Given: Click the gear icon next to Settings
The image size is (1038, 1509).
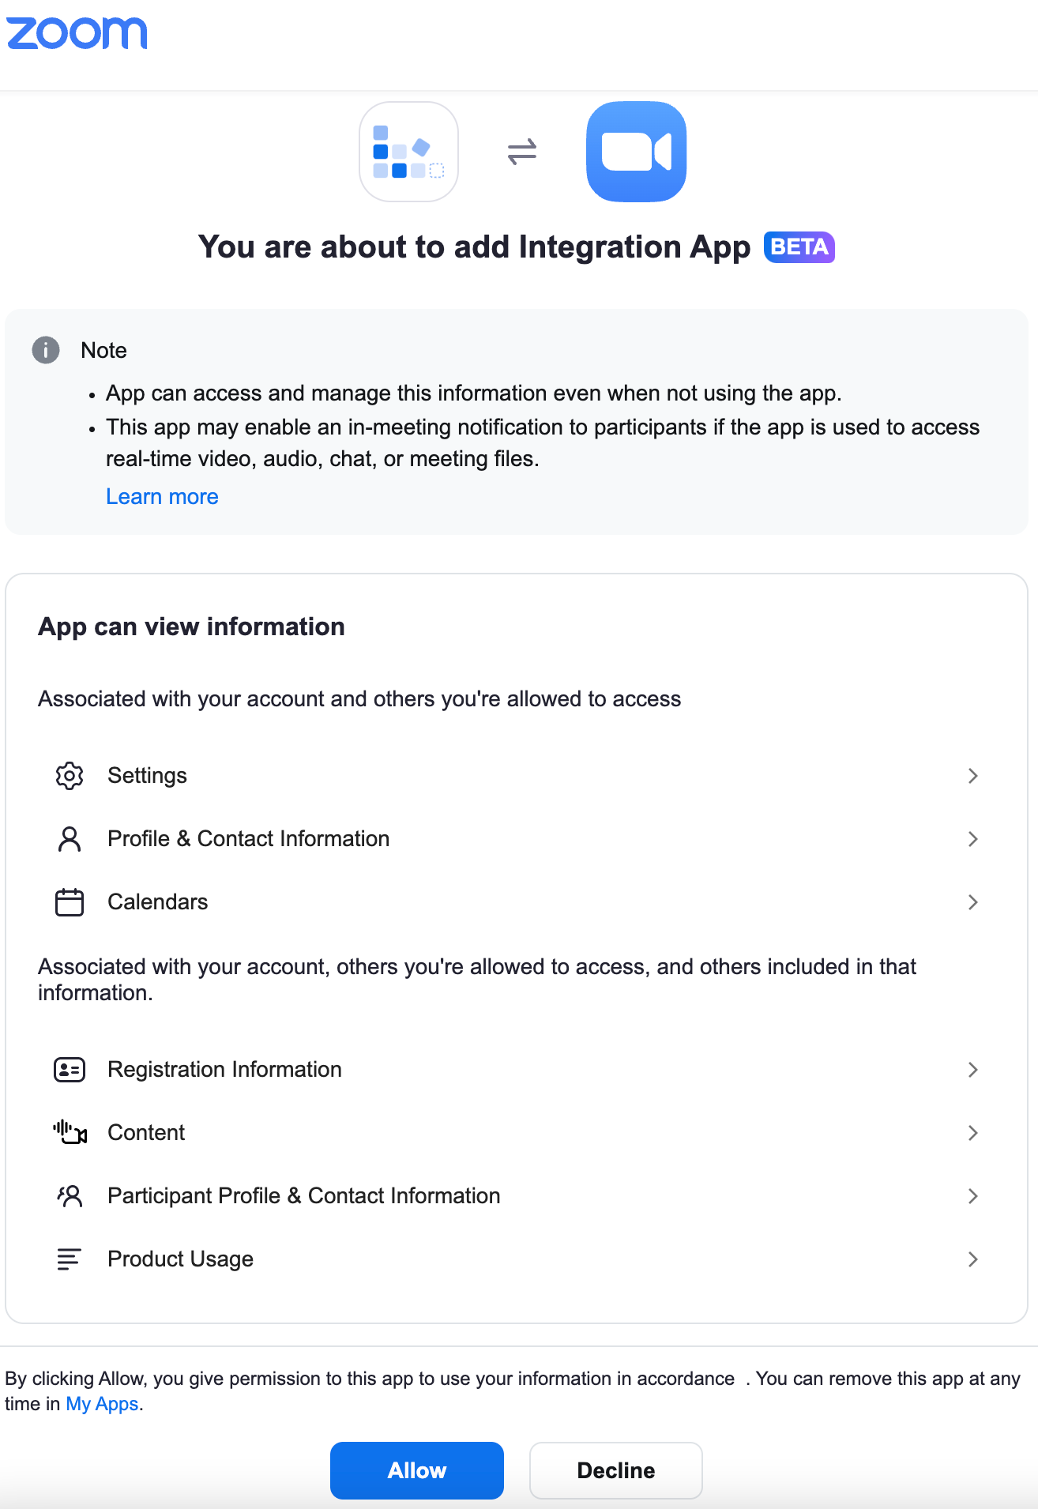Looking at the screenshot, I should pyautogui.click(x=70, y=776).
